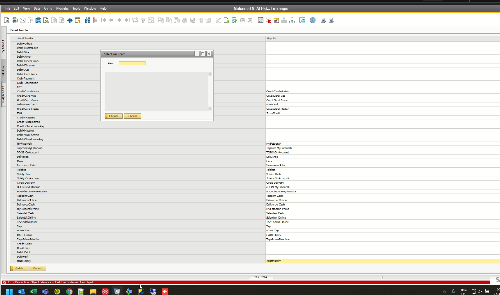Open Help via the question mark icon
The image size is (500, 295).
313,20
